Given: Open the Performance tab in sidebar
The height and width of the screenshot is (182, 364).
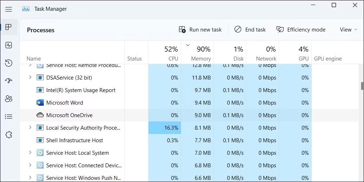Looking at the screenshot, I should tap(9, 45).
